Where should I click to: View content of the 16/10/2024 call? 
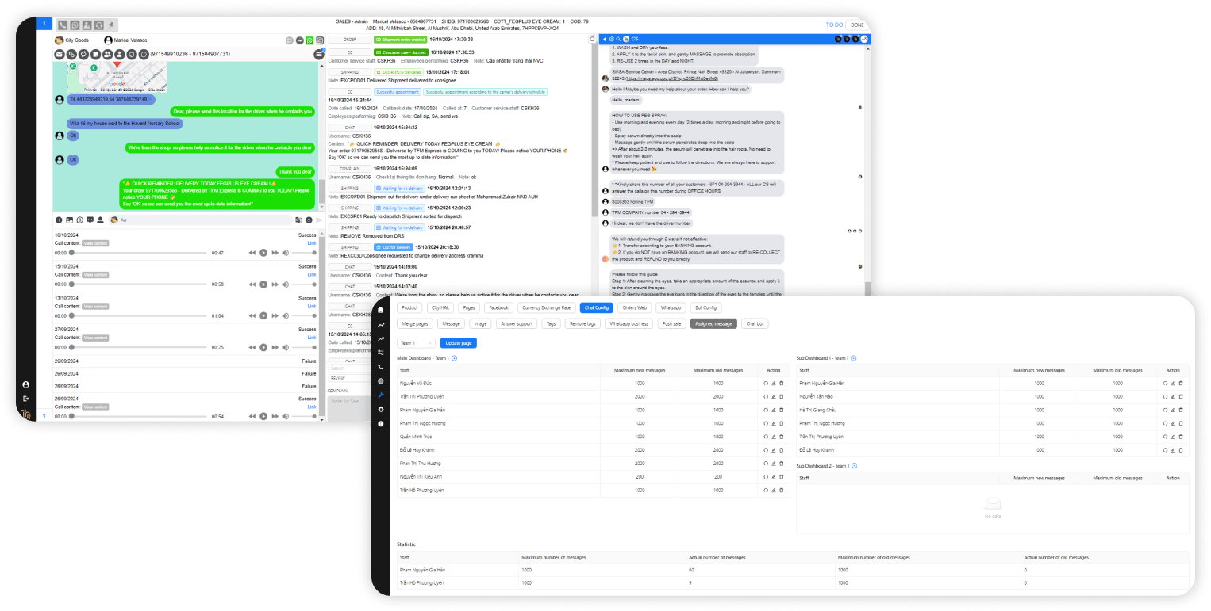95,243
